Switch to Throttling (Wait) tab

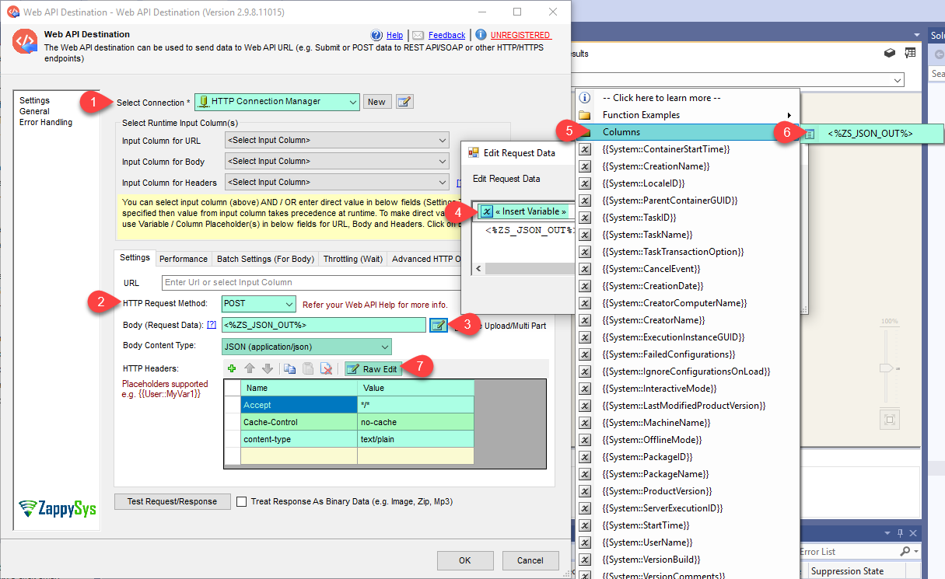click(x=352, y=259)
